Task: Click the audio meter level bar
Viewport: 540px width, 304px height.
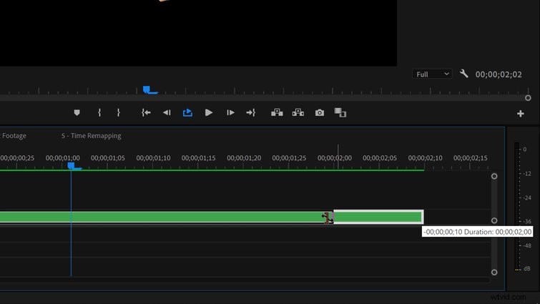Action: (x=516, y=207)
